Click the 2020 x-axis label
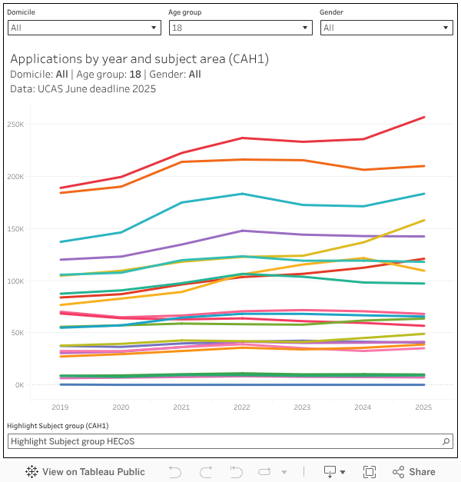 coord(121,407)
